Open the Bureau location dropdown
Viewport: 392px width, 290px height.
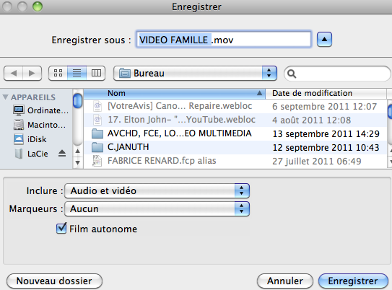click(195, 73)
